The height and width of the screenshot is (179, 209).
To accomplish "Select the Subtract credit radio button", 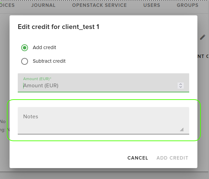I will click(25, 61).
